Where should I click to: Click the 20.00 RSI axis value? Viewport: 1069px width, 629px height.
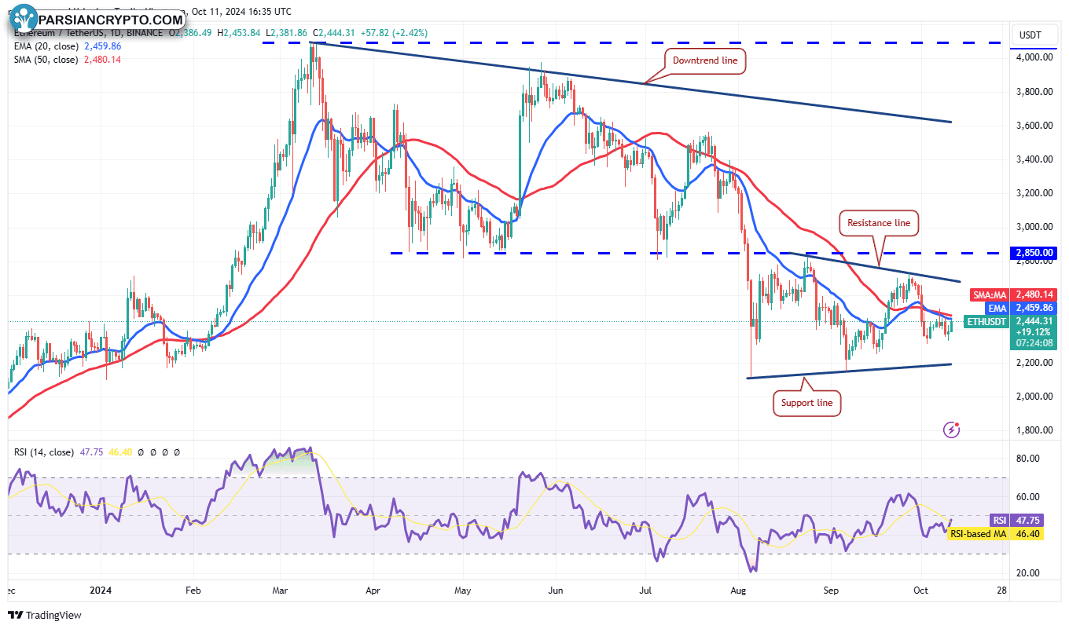[1030, 573]
